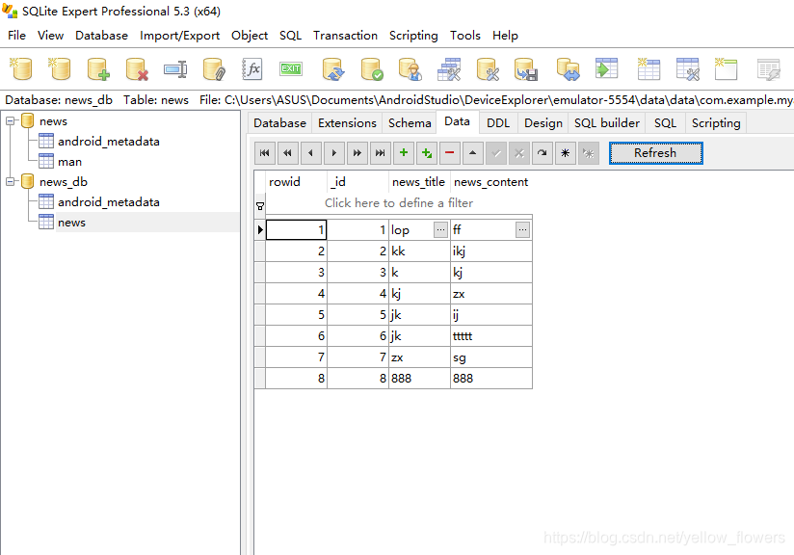
Task: Select the news table under news_db
Action: [71, 223]
